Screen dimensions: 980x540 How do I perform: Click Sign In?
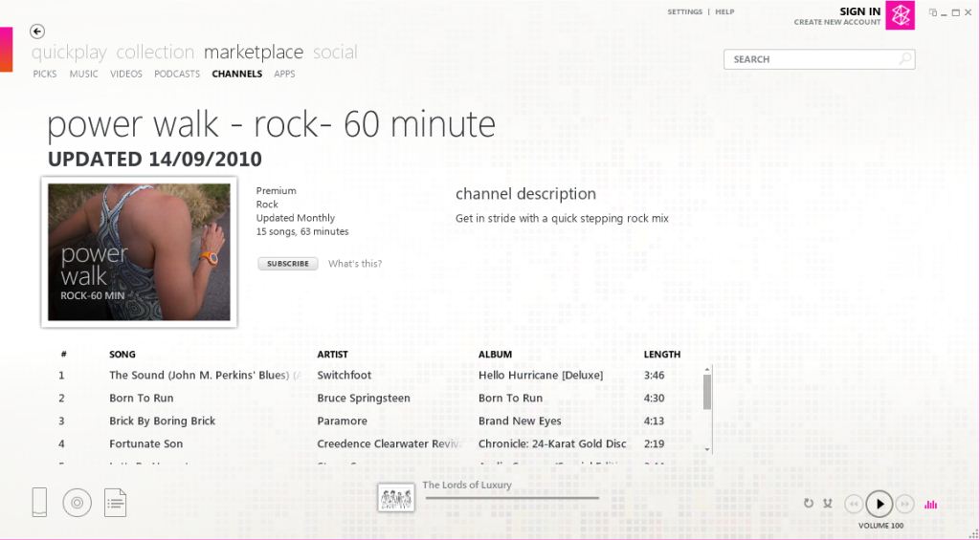tap(860, 11)
